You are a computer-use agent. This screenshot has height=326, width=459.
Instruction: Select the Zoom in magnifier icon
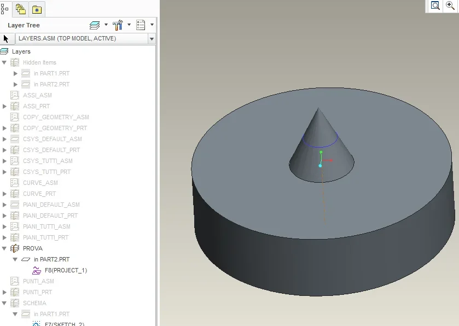click(450, 5)
